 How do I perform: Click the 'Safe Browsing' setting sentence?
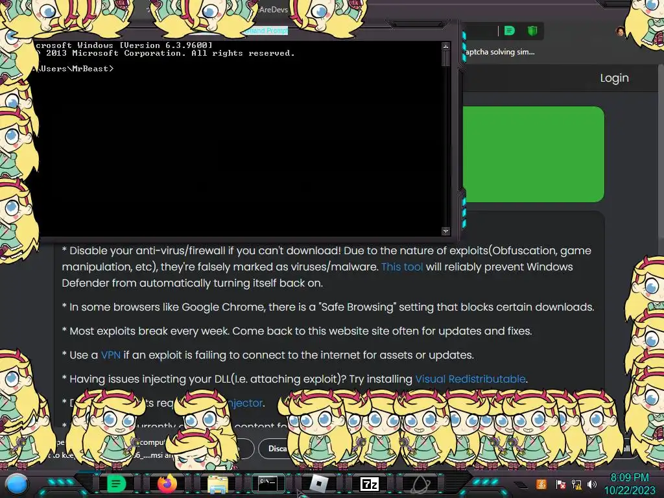pos(328,307)
